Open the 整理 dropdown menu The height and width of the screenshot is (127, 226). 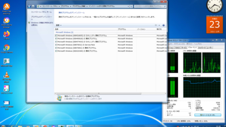59,25
